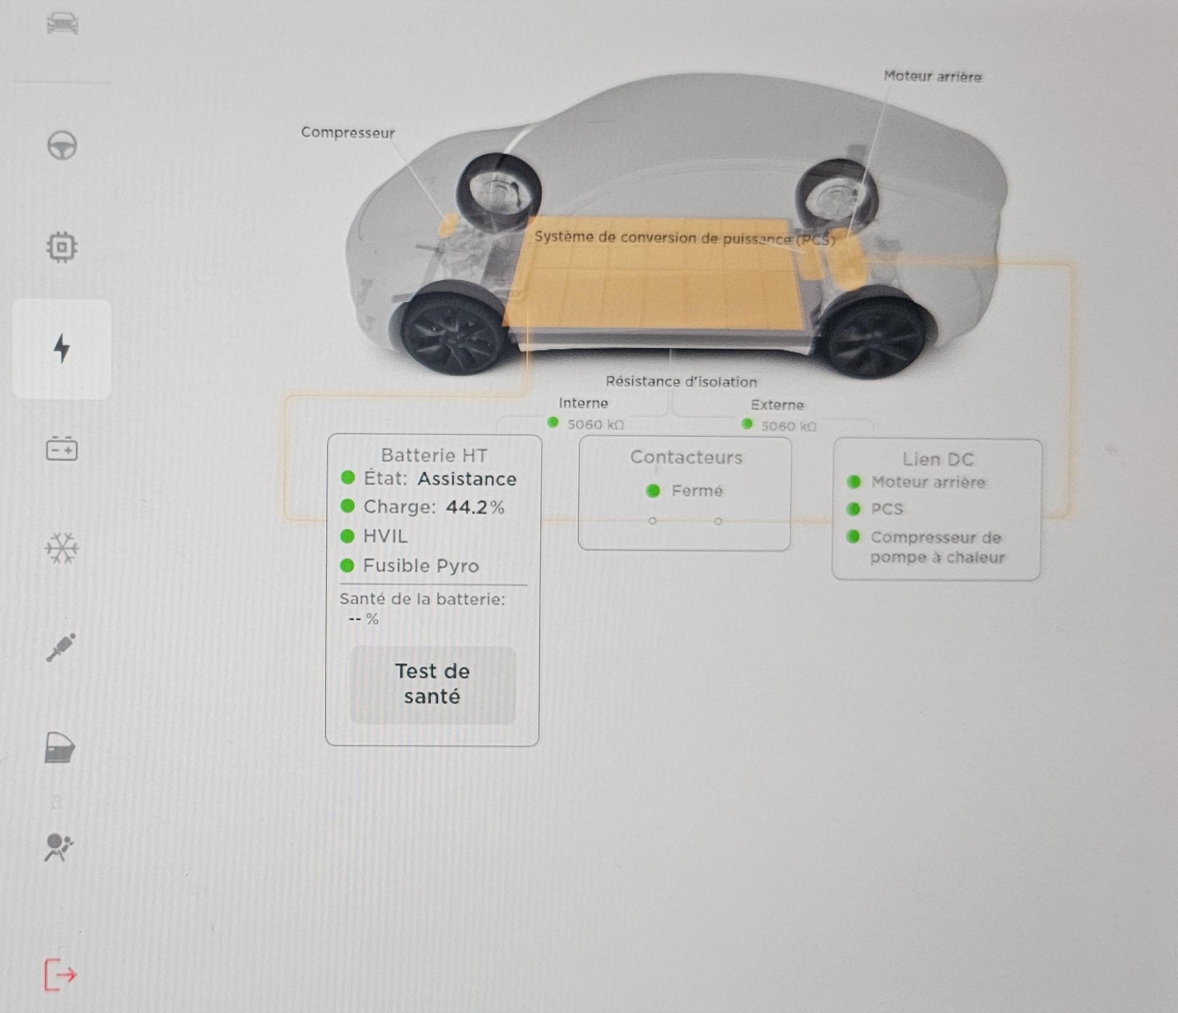
Task: Click the Fusible Pyro status row
Action: [x=410, y=566]
